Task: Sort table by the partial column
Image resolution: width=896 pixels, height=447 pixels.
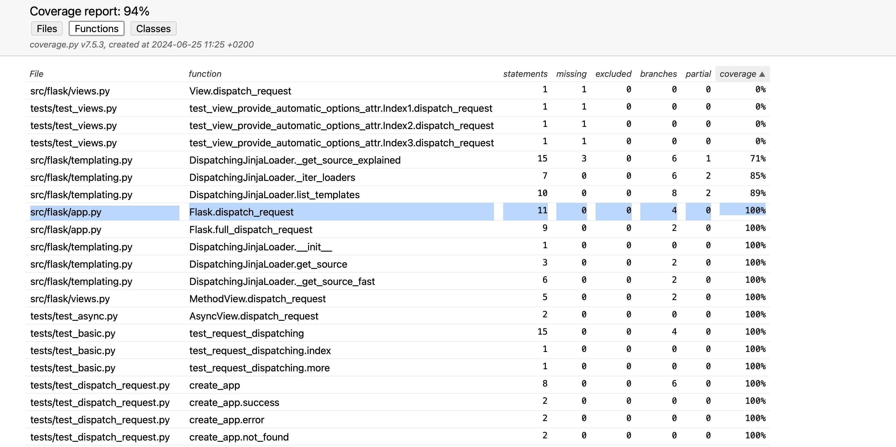Action: coord(698,74)
